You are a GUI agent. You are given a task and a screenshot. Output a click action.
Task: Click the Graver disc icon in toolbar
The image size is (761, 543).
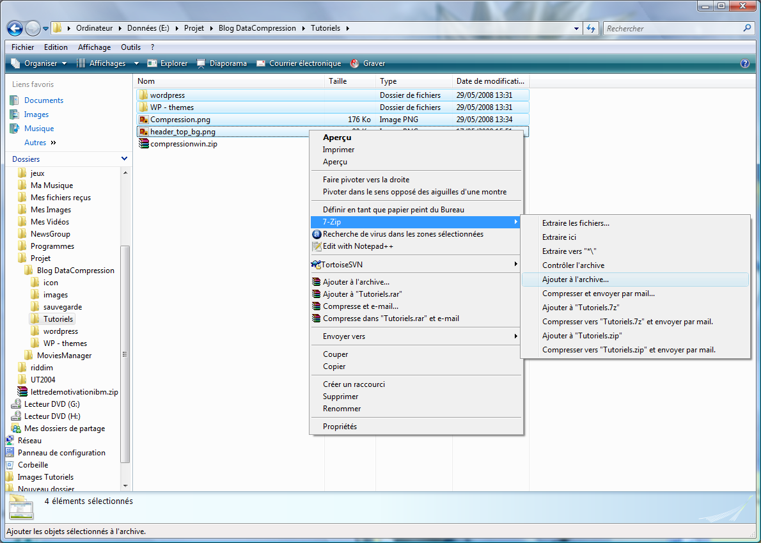(355, 63)
